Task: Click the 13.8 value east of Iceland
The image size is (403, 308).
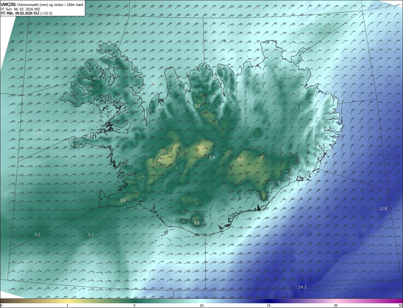Action: (x=383, y=209)
